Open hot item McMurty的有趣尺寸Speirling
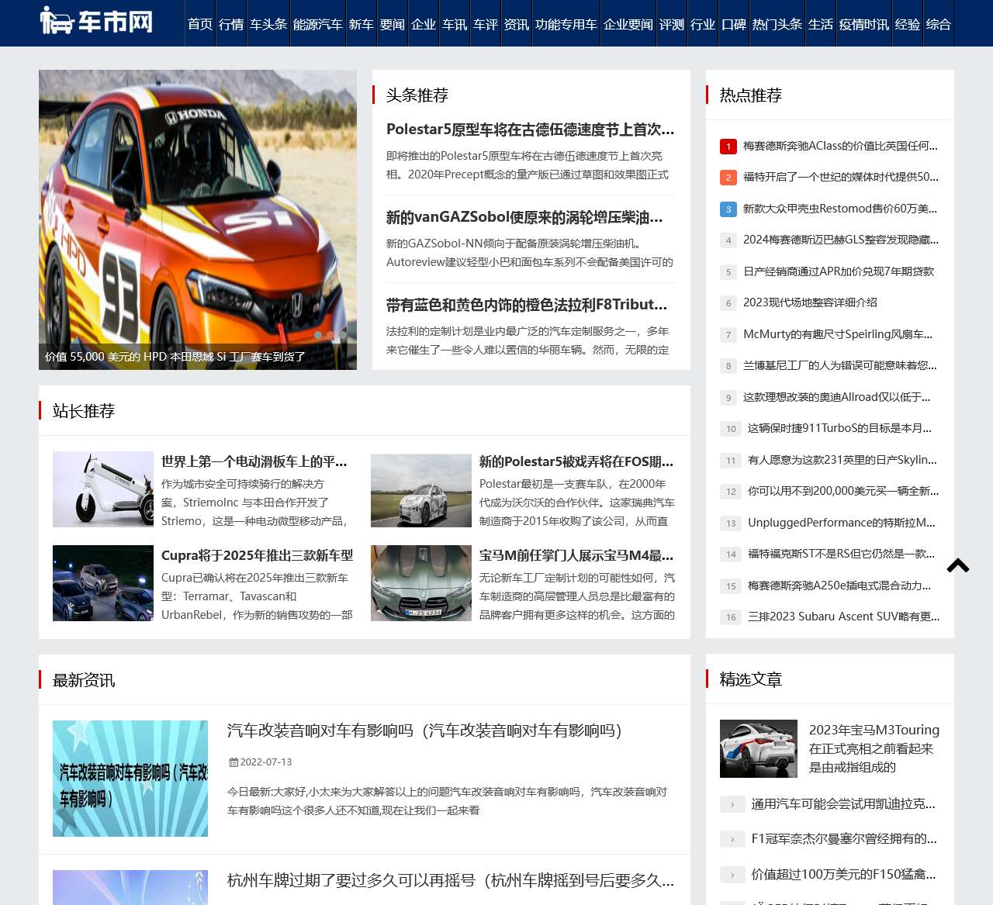This screenshot has width=993, height=905. 838,334
